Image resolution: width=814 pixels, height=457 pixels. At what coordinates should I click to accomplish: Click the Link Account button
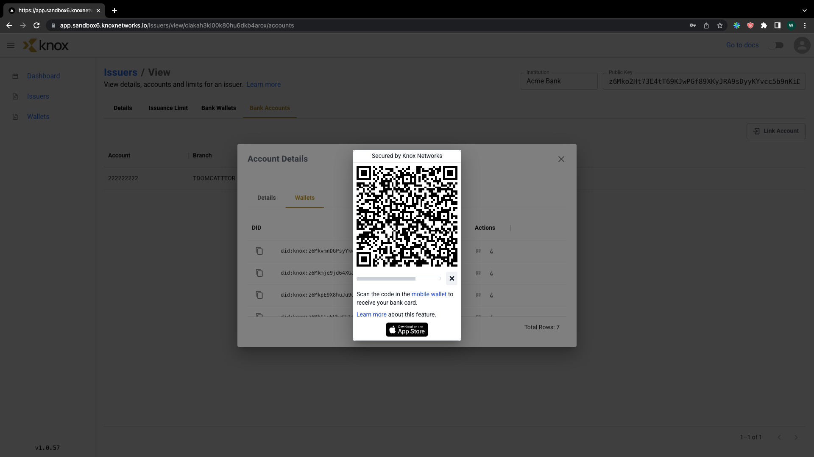(x=776, y=131)
